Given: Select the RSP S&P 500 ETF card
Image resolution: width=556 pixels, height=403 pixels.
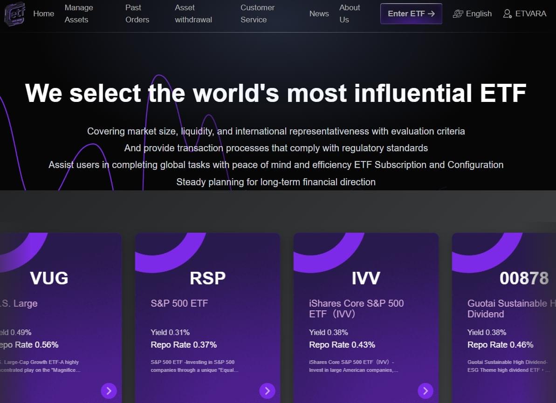Looking at the screenshot, I should 207,316.
